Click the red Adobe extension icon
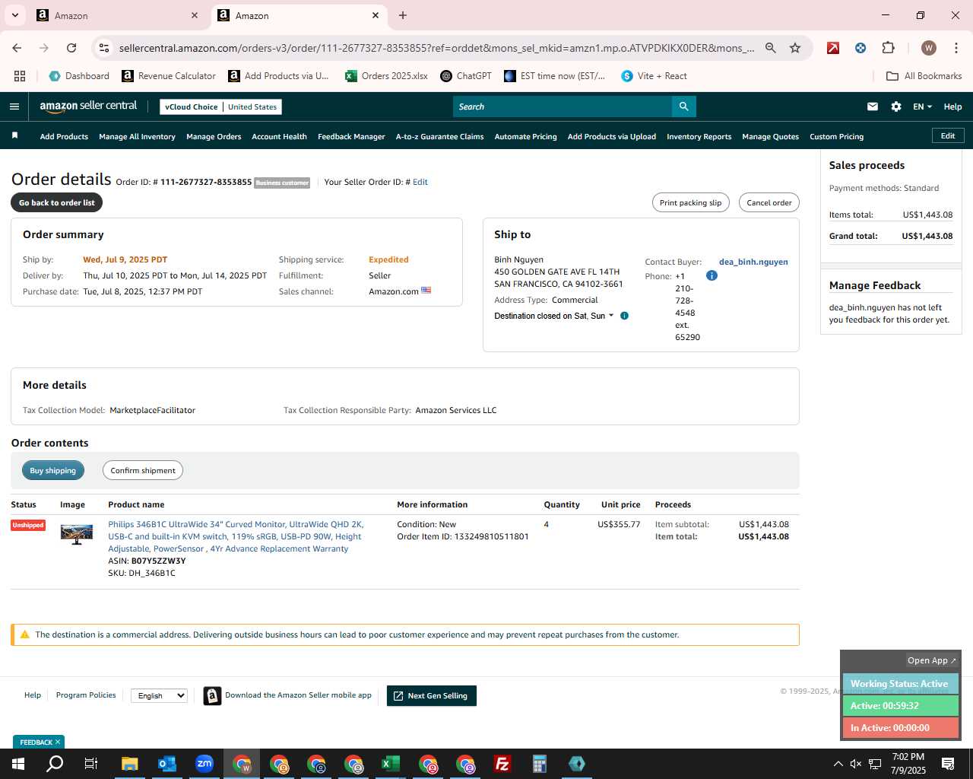The height and width of the screenshot is (779, 973). (x=833, y=48)
